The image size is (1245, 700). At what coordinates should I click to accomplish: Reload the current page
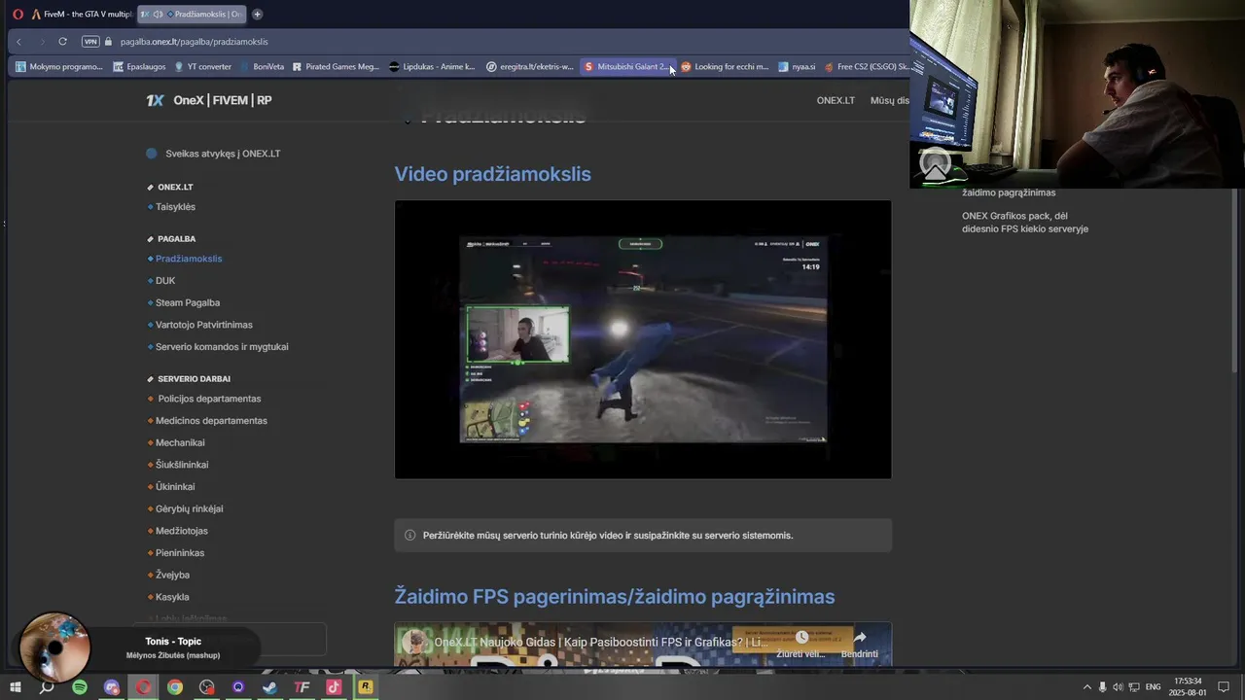[x=62, y=42]
